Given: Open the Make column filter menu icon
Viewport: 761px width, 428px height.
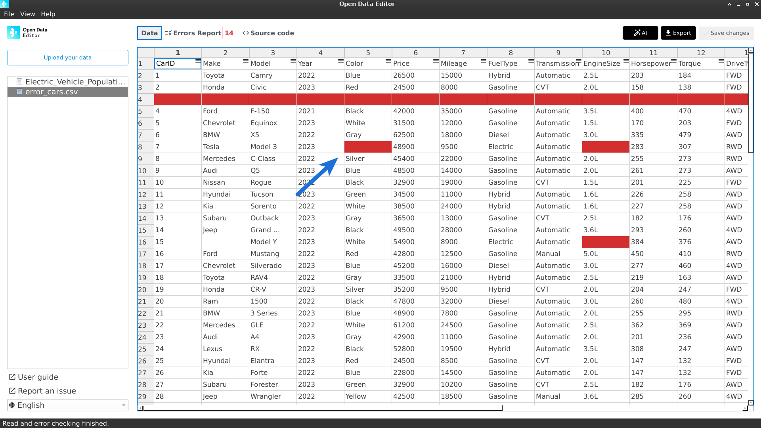Looking at the screenshot, I should click(245, 61).
